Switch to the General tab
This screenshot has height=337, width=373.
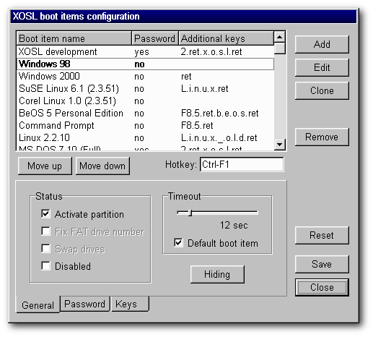[x=38, y=305]
